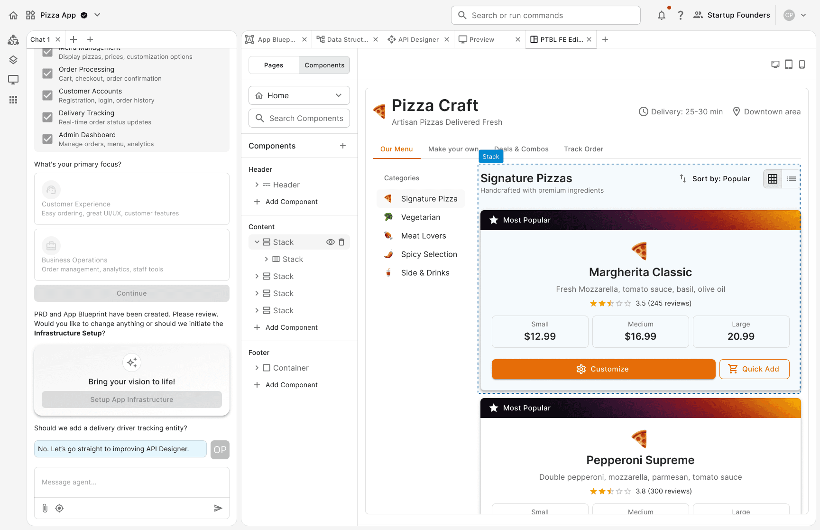The image size is (820, 530).
Task: Focus the Search or run commands box
Action: pyautogui.click(x=545, y=15)
